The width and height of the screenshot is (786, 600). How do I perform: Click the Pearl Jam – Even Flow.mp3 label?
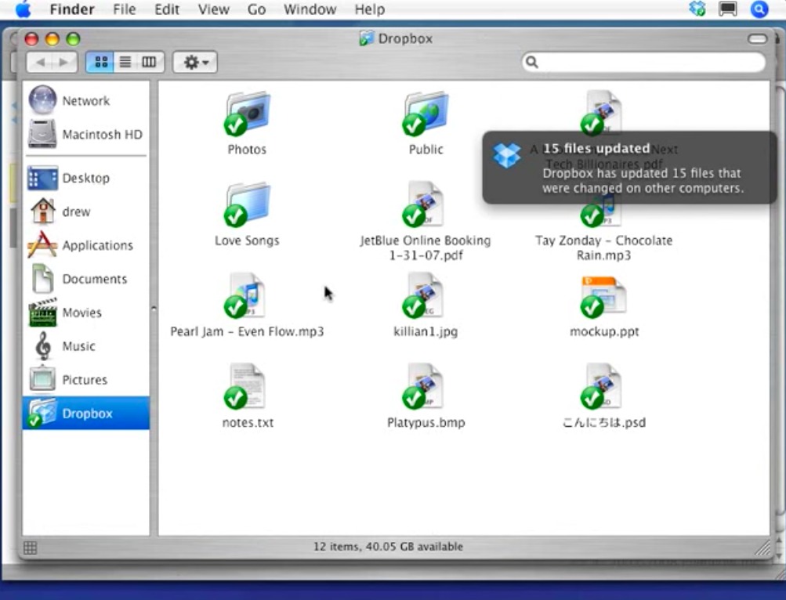247,331
